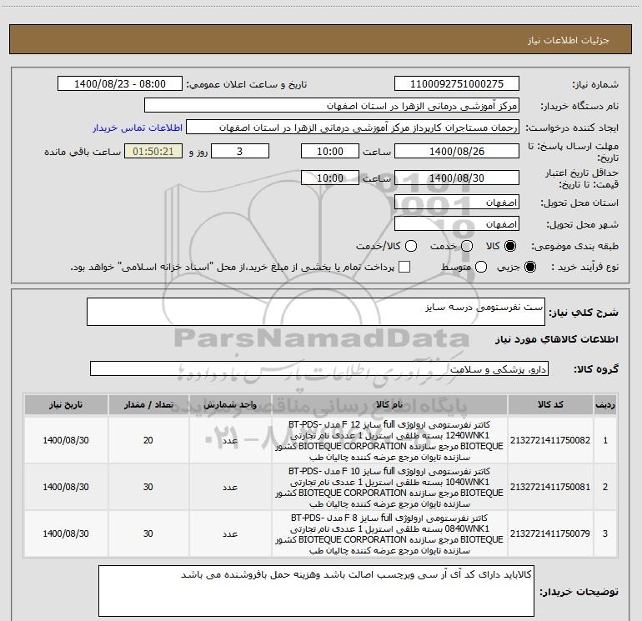
Task: Click the goods group field دارو، پزشکی و سلامت
Action: [319, 368]
